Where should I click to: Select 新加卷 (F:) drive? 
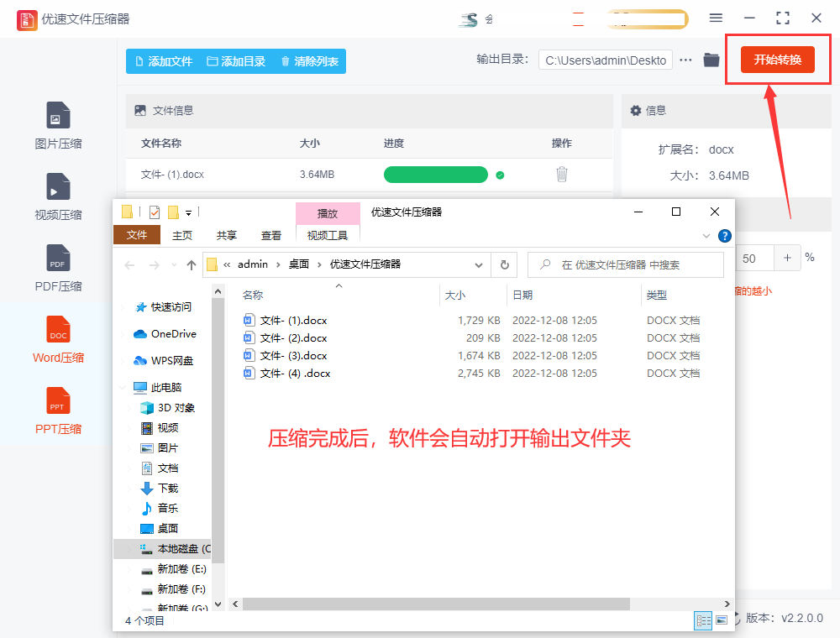click(174, 589)
